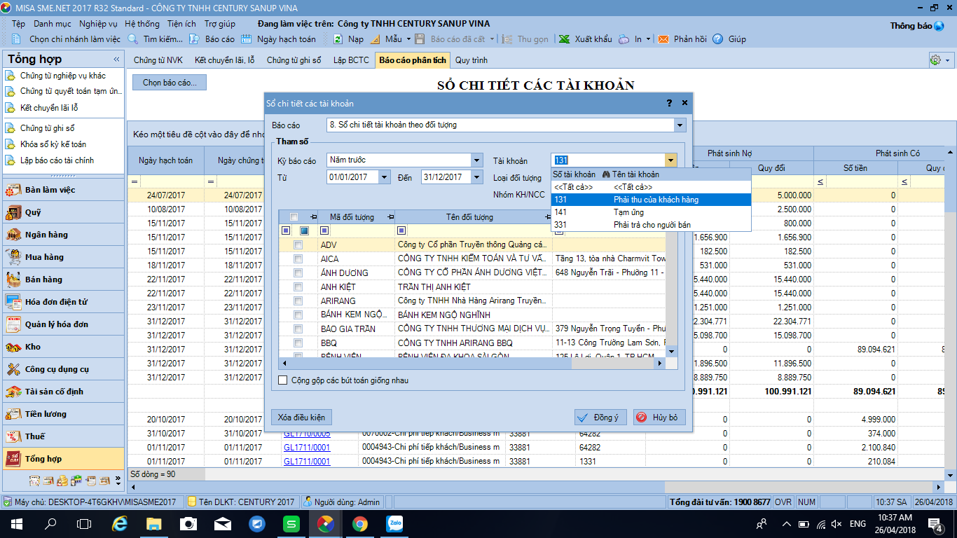Image resolution: width=957 pixels, height=538 pixels.
Task: Open the Quỹ cash module
Action: click(63, 212)
